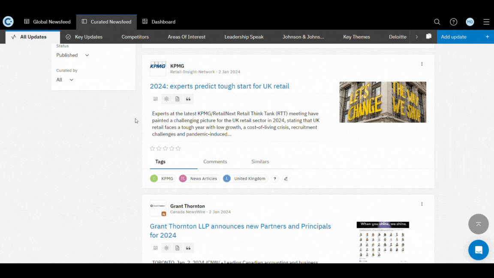The width and height of the screenshot is (494, 278).
Task: Open the UK retail headline link
Action: [x=220, y=86]
